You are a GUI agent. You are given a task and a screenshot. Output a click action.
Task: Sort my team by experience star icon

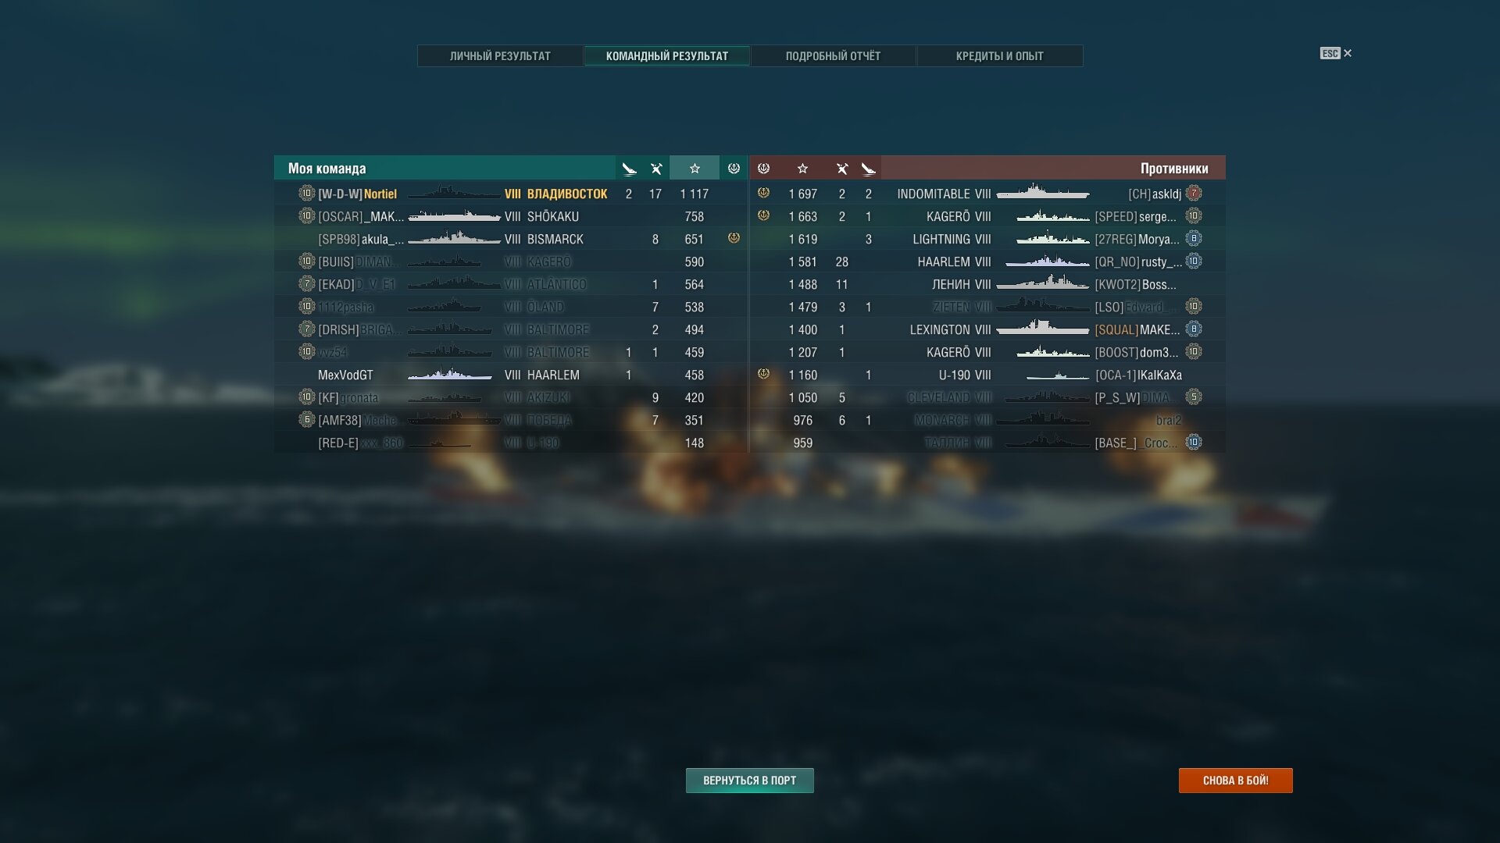tap(695, 169)
